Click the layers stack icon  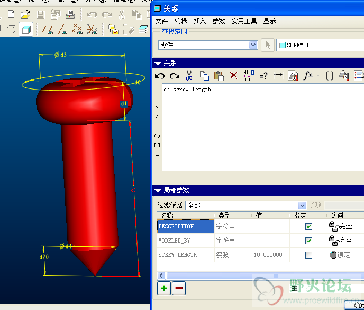pos(143,30)
